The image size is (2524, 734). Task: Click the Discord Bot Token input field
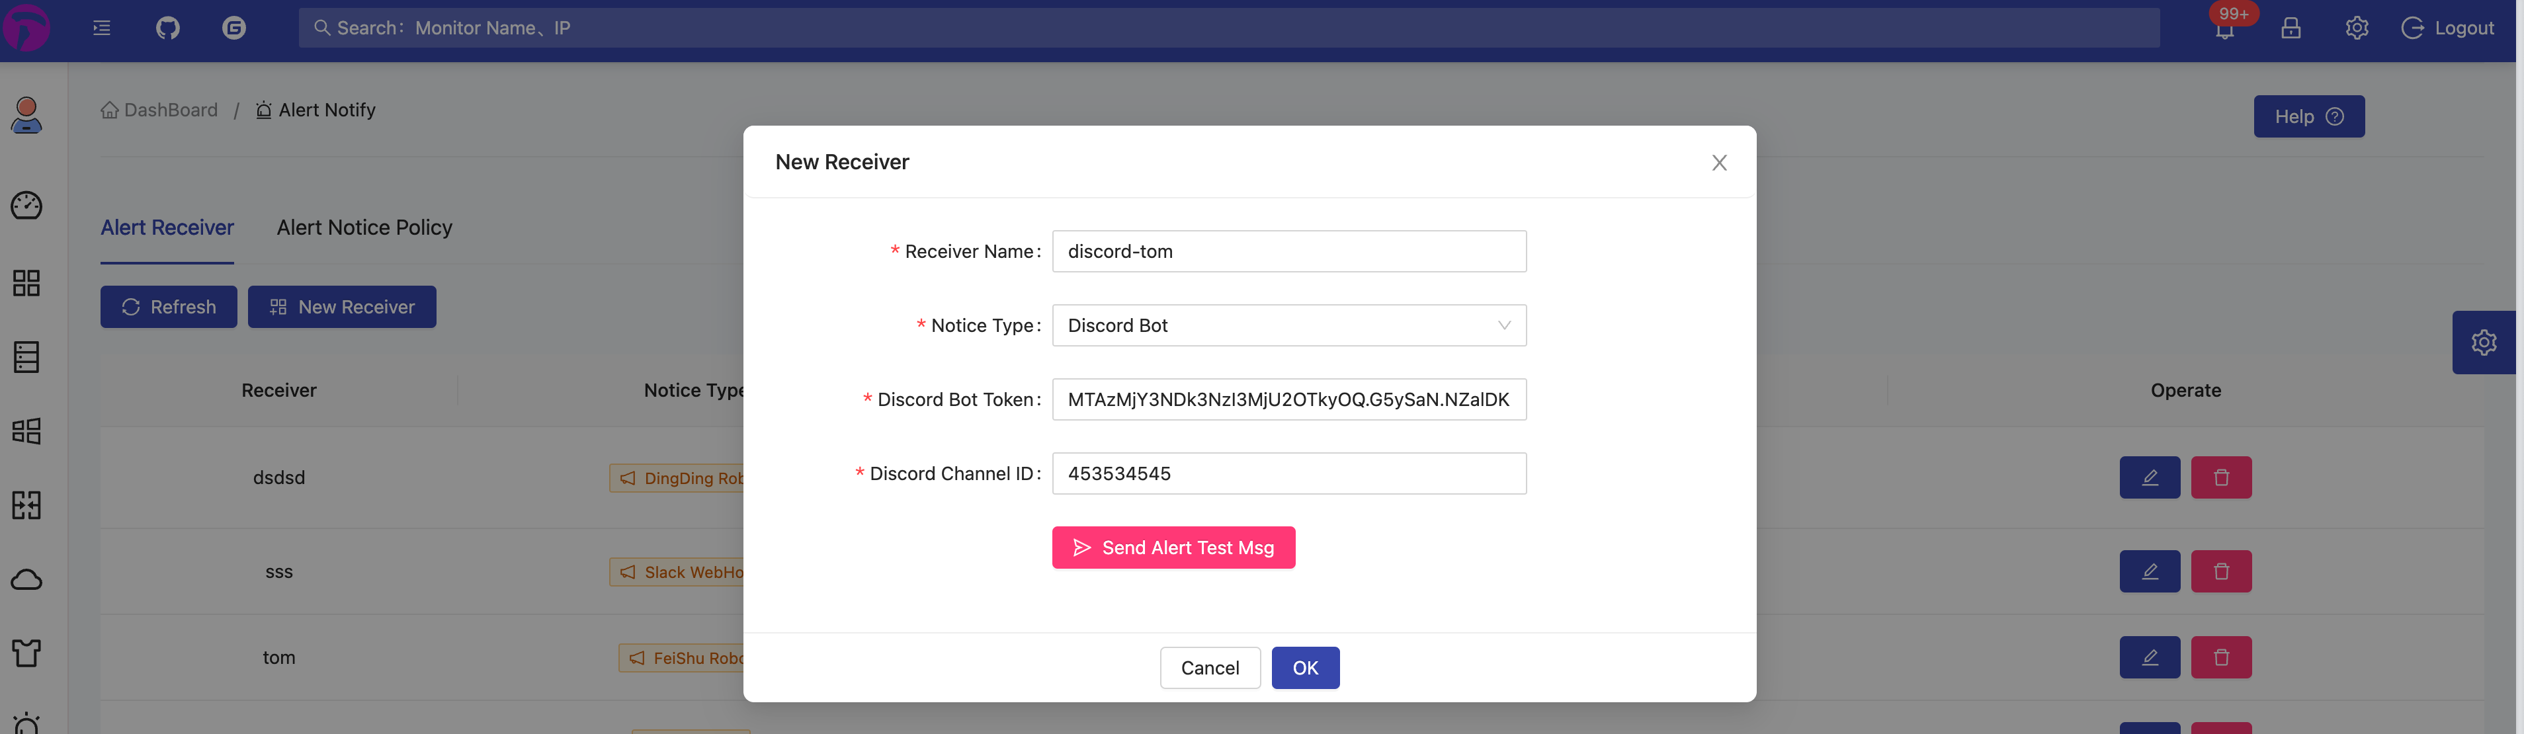click(x=1288, y=397)
